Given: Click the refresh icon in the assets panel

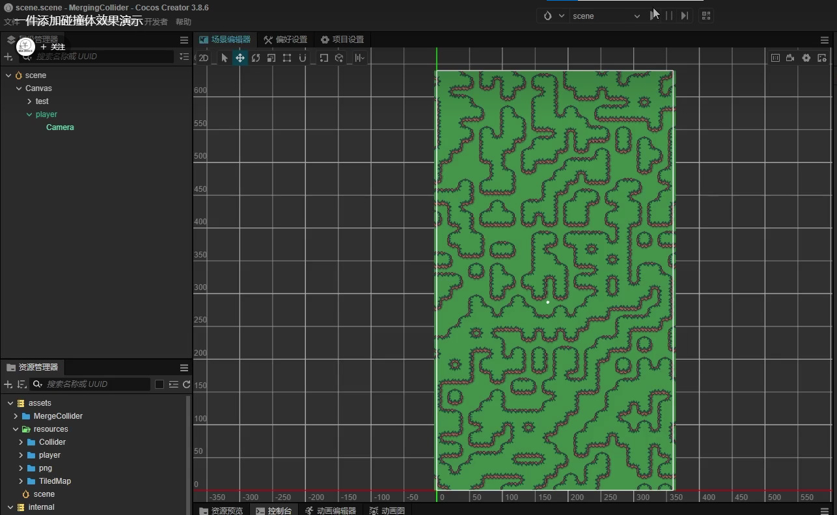Looking at the screenshot, I should click(x=186, y=384).
